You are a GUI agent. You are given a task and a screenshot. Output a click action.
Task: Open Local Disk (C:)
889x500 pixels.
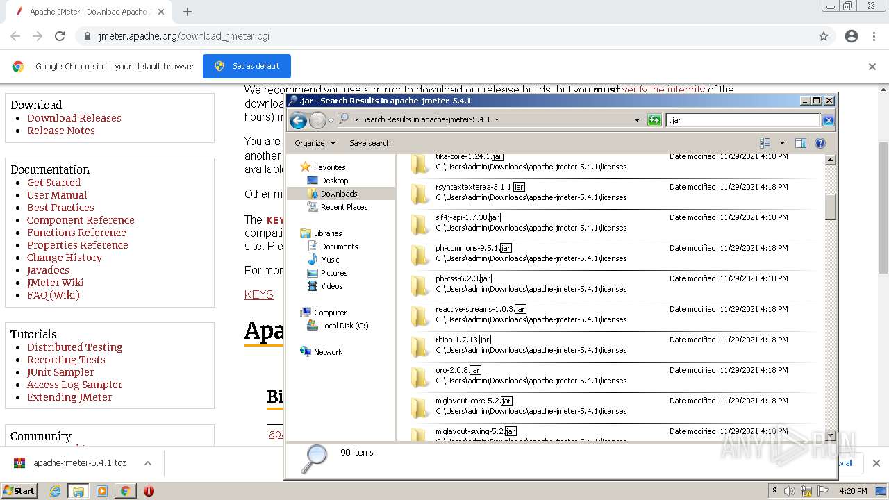click(344, 326)
